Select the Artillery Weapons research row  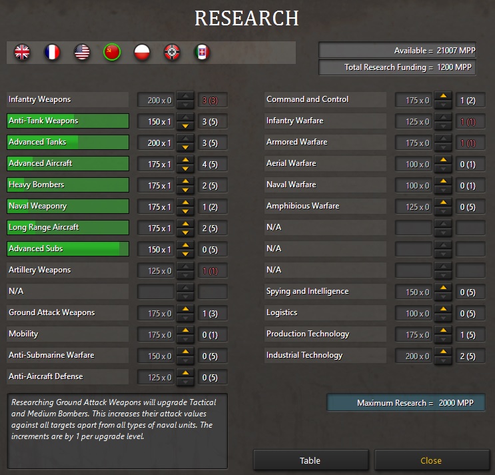pos(67,270)
